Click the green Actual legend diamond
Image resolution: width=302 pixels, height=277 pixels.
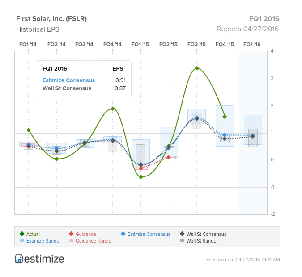[22, 234]
